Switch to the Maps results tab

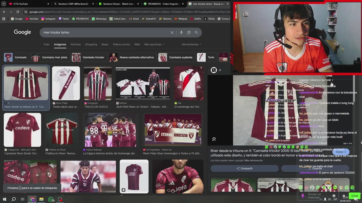pos(105,44)
